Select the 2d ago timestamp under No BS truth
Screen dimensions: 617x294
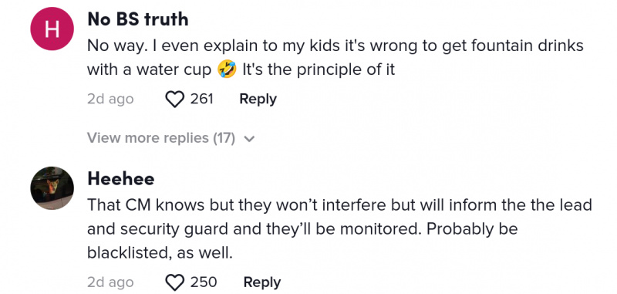tap(110, 100)
